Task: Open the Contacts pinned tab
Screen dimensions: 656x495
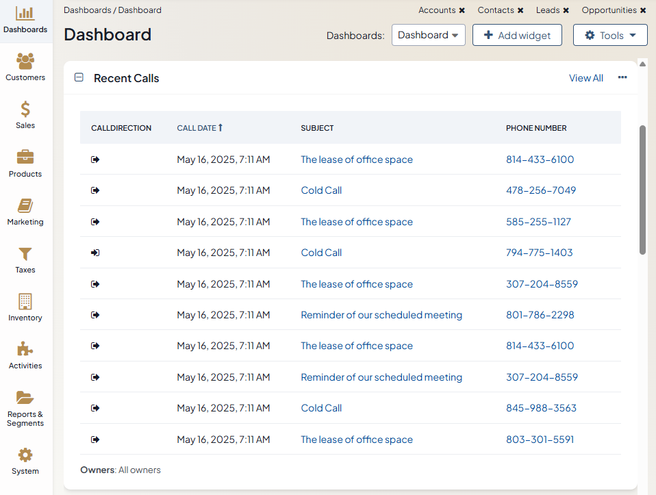Action: (x=496, y=10)
